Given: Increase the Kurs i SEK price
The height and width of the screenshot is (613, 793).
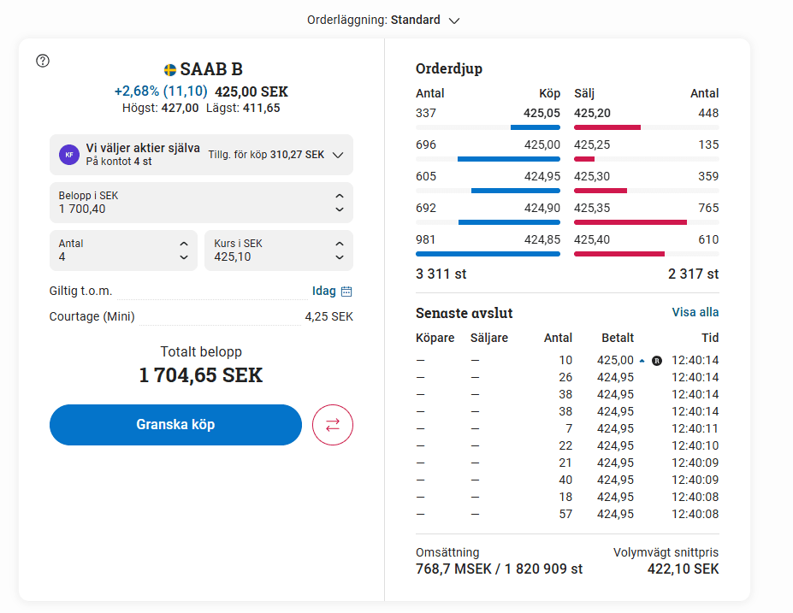Looking at the screenshot, I should click(x=340, y=244).
